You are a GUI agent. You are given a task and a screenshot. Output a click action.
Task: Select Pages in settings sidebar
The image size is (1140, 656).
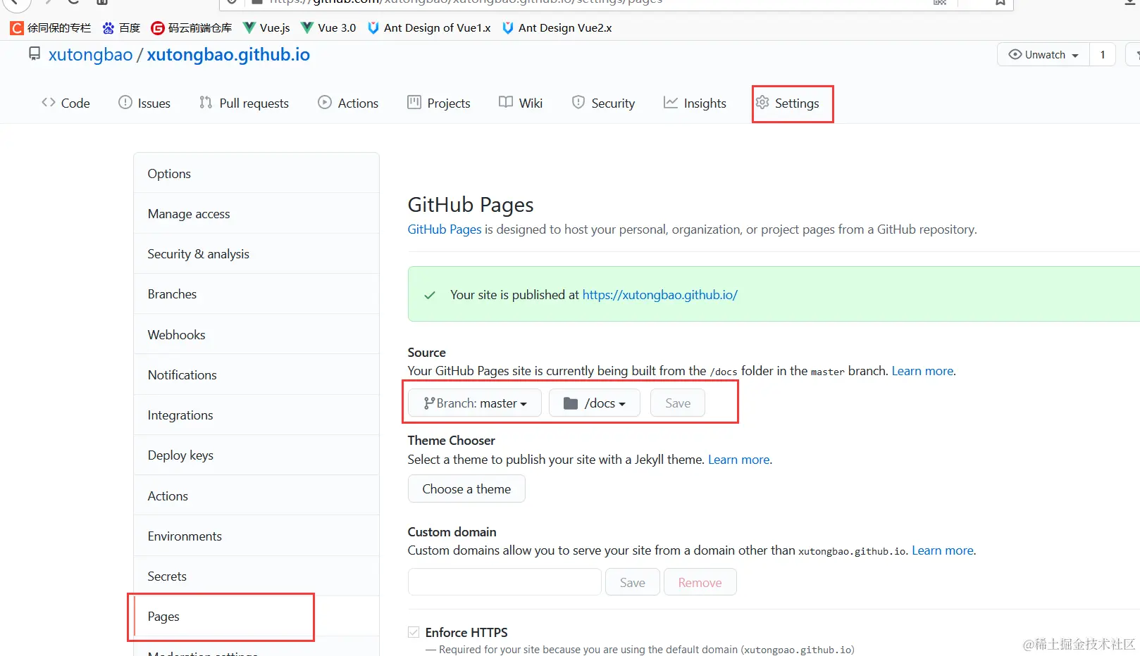pyautogui.click(x=256, y=616)
